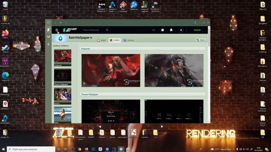Switch to the Home tab
The height and width of the screenshot is (152, 271).
[102, 40]
